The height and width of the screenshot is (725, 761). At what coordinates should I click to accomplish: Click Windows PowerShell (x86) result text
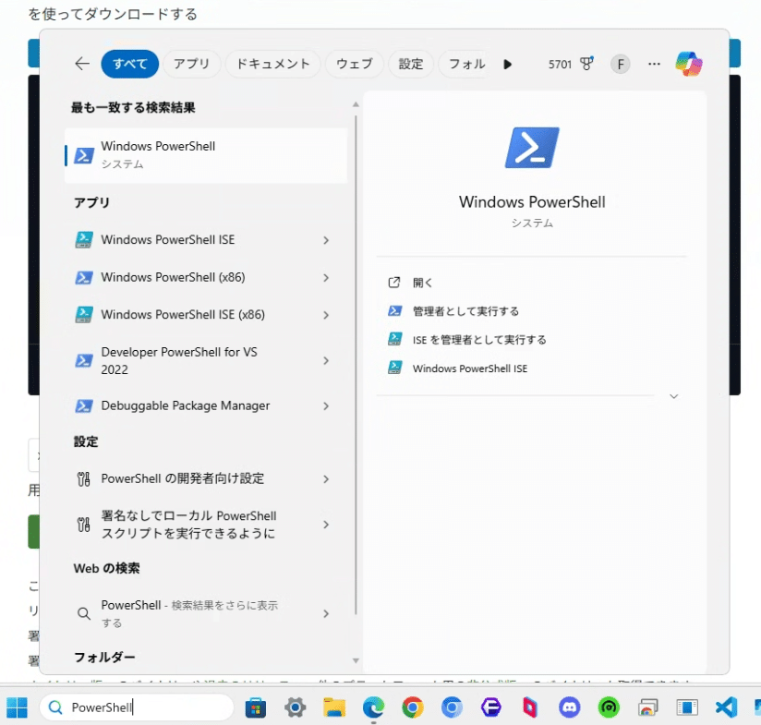point(174,278)
